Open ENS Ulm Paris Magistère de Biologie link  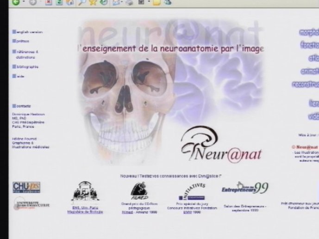click(x=85, y=210)
